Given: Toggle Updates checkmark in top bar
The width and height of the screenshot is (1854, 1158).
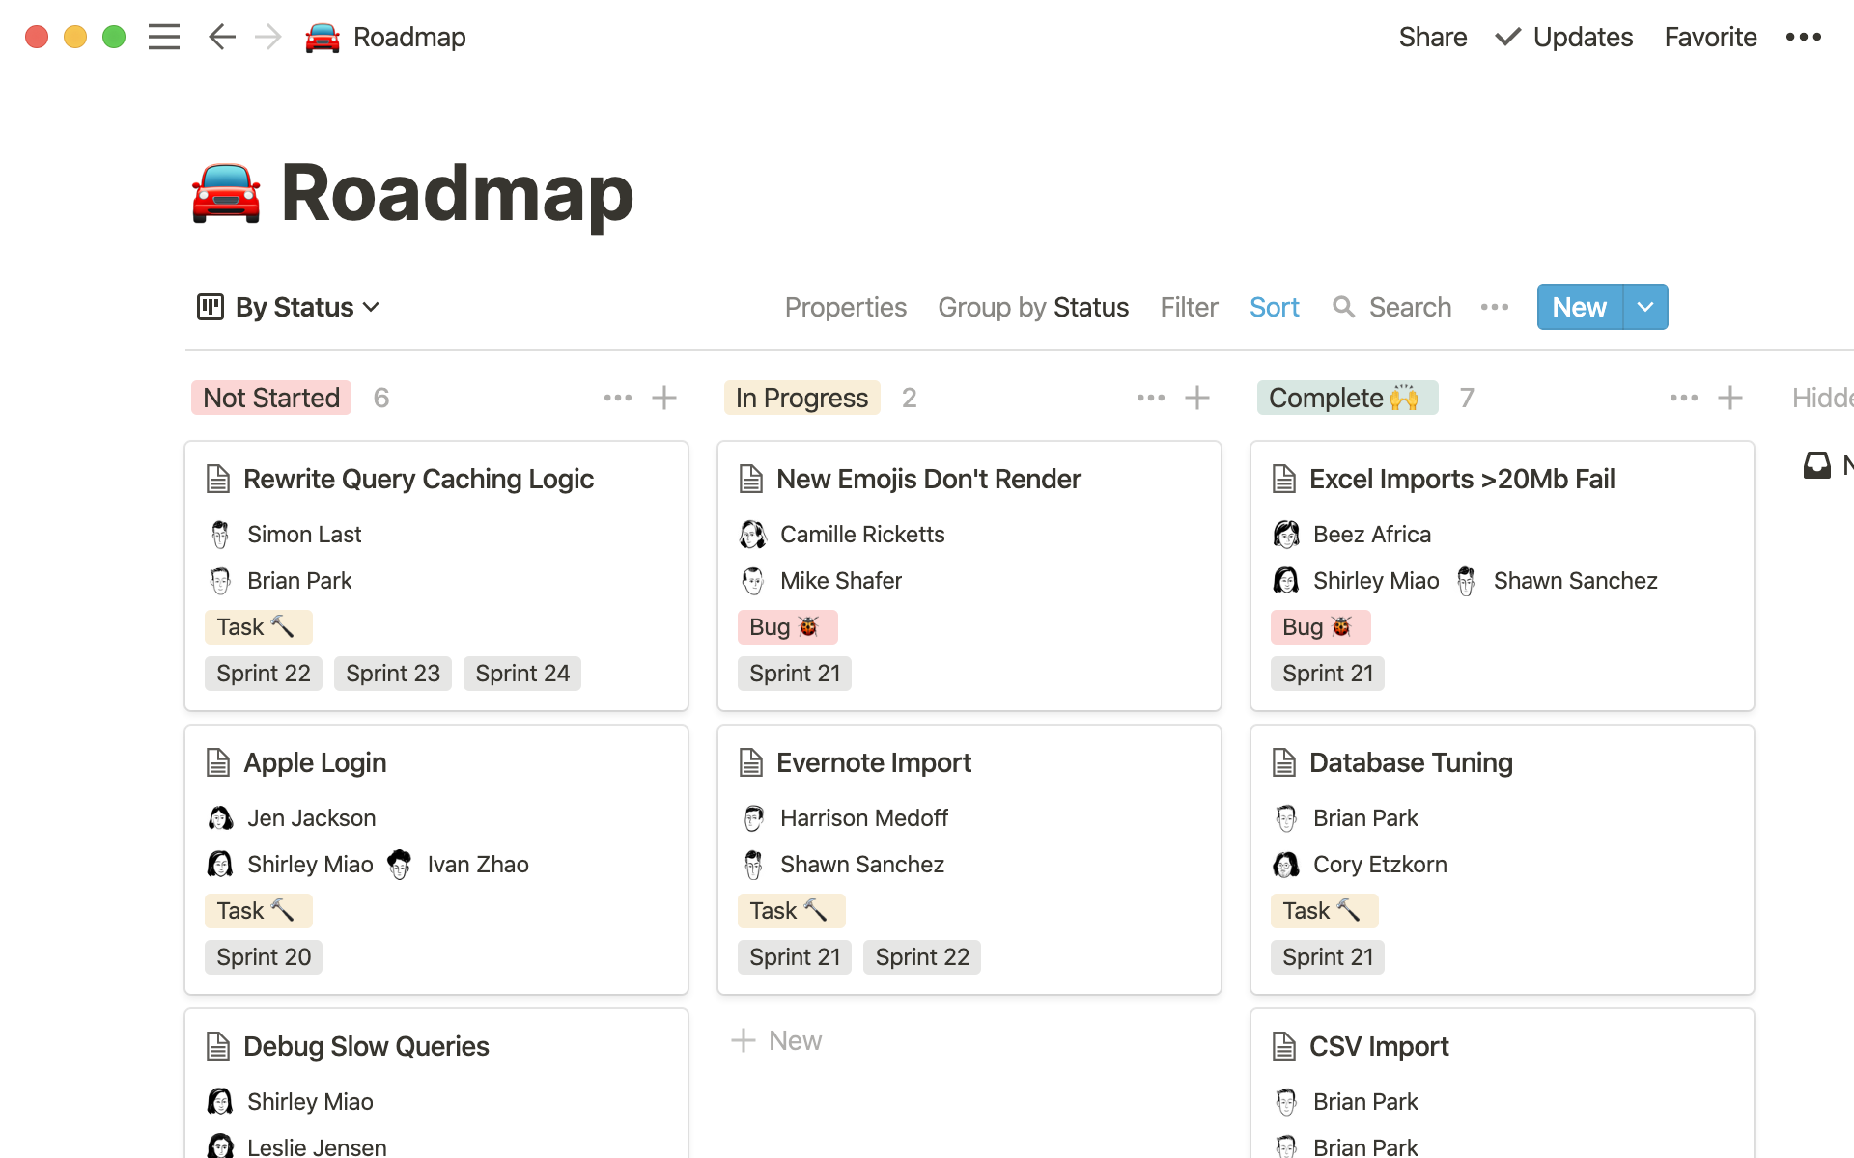Looking at the screenshot, I should coord(1509,36).
